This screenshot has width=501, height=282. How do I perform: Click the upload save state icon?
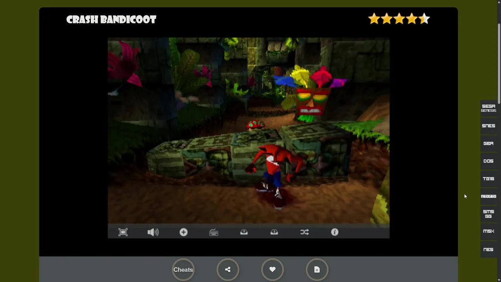coord(244,232)
